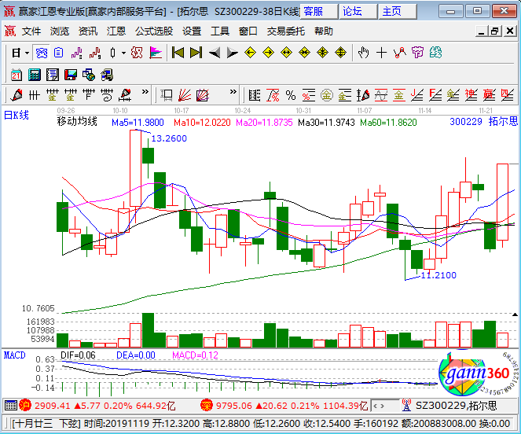This screenshot has height=434, width=521.
Task: Click the globe network windows icon
Action: click(89, 75)
